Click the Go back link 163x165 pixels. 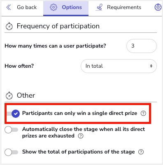pyautogui.click(x=21, y=7)
